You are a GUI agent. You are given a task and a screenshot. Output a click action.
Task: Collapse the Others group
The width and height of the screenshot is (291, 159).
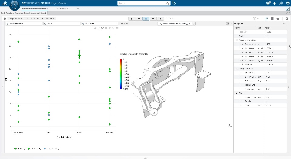coord(237,93)
